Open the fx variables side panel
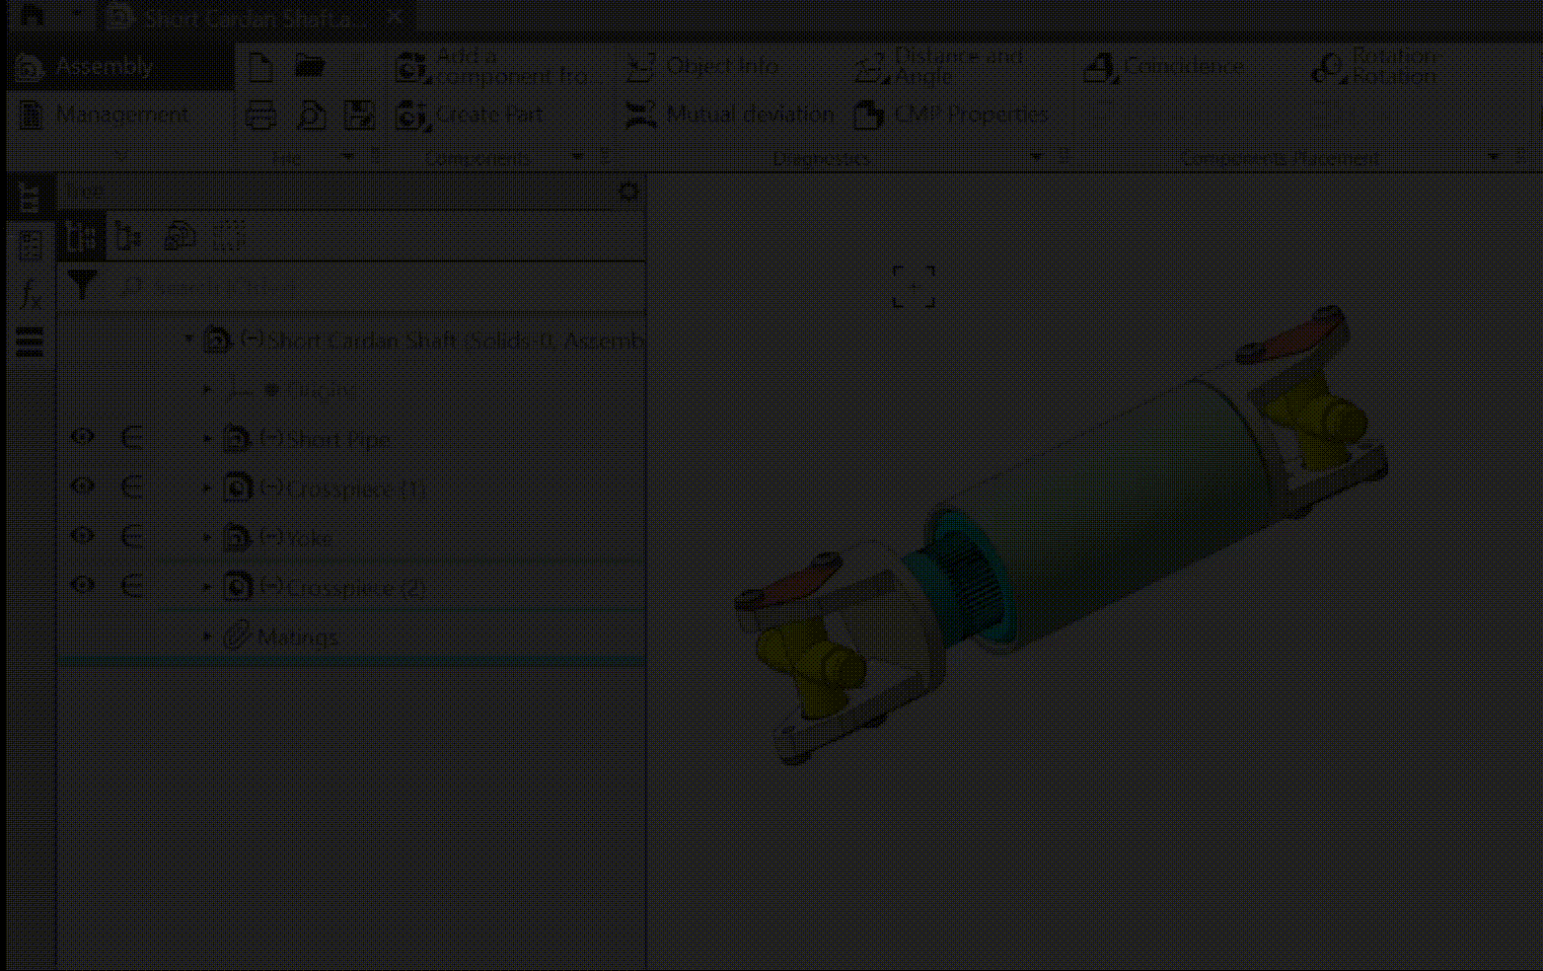This screenshot has width=1543, height=971. point(31,293)
